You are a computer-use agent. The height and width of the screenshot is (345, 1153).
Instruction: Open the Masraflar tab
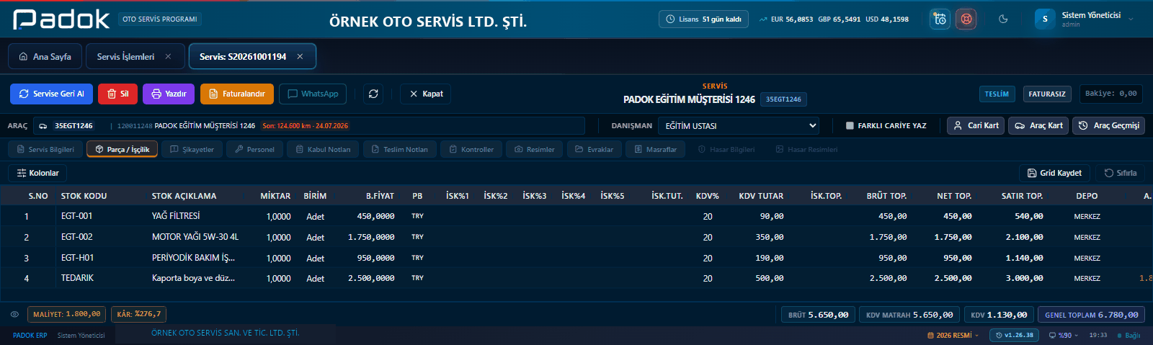(655, 149)
